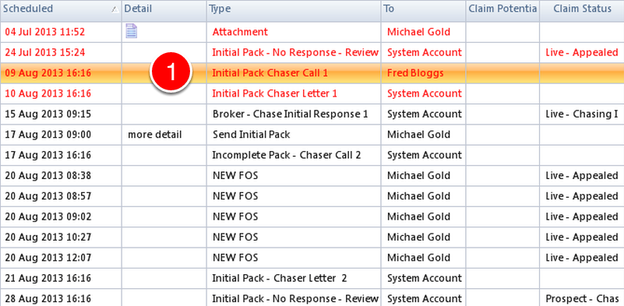Click the Live - Chasing I status cell
The height and width of the screenshot is (306, 624).
[581, 114]
